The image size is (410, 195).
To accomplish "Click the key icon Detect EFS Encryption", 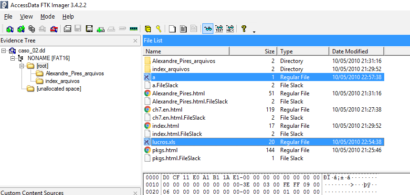I will coord(158,29).
